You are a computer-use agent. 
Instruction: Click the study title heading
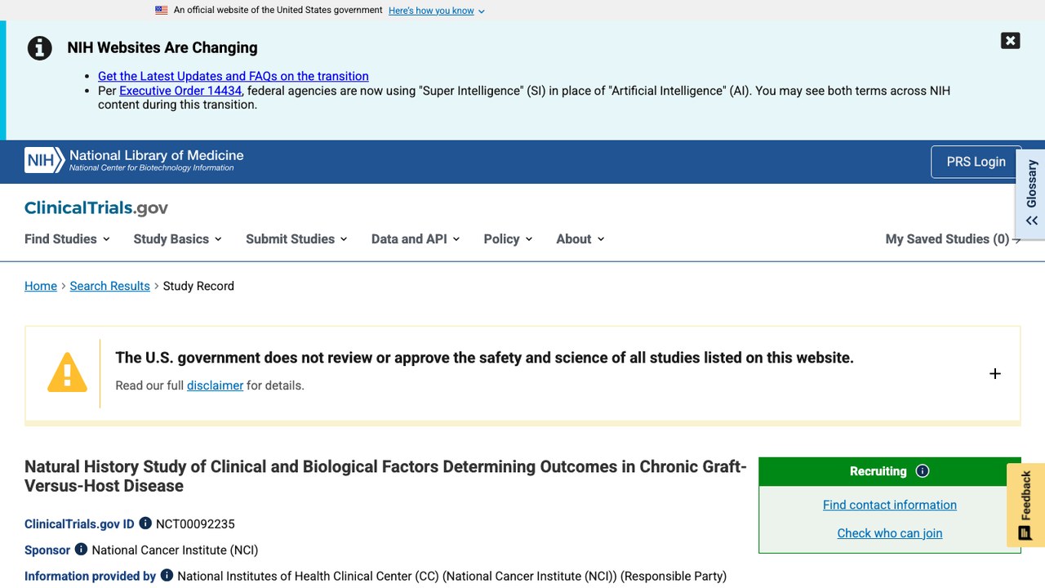(x=385, y=476)
